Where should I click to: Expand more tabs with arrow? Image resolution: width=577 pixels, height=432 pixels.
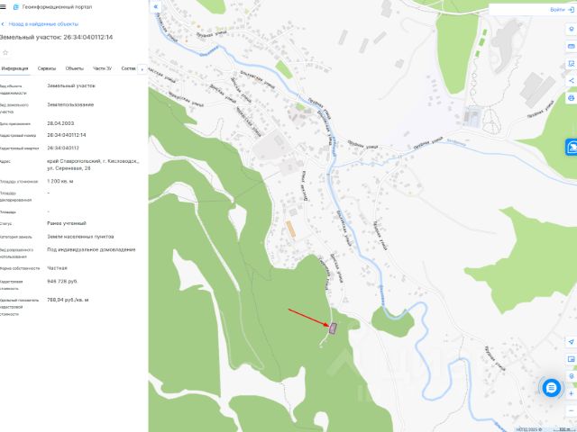pyautogui.click(x=142, y=69)
